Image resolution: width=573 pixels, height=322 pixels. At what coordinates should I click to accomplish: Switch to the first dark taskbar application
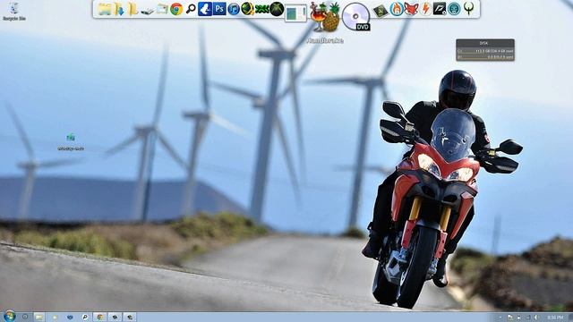click(x=115, y=317)
